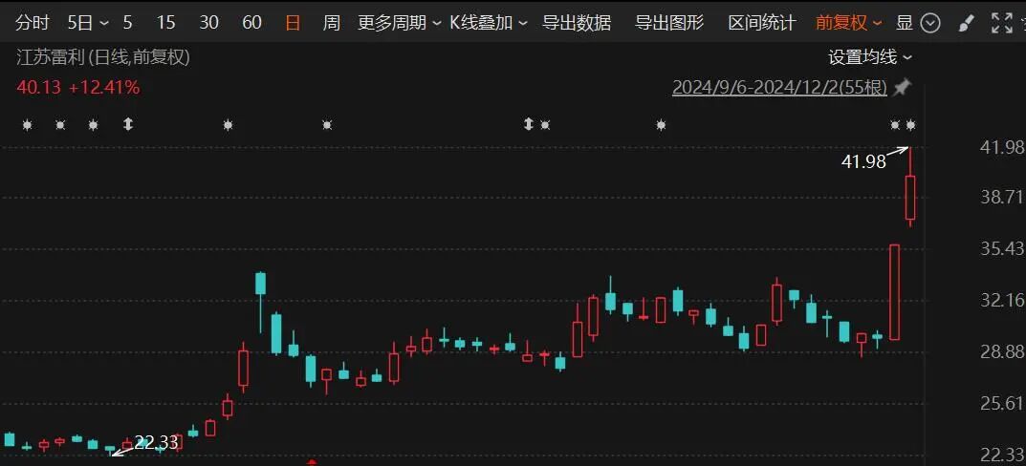1026x466 pixels.
Task: Select the 30-minute K-line period
Action: [x=208, y=24]
